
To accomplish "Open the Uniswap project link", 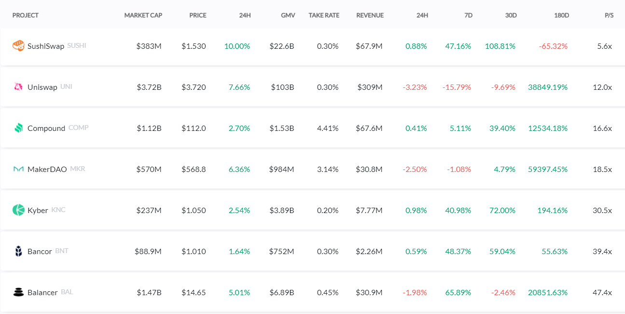I will pos(42,87).
